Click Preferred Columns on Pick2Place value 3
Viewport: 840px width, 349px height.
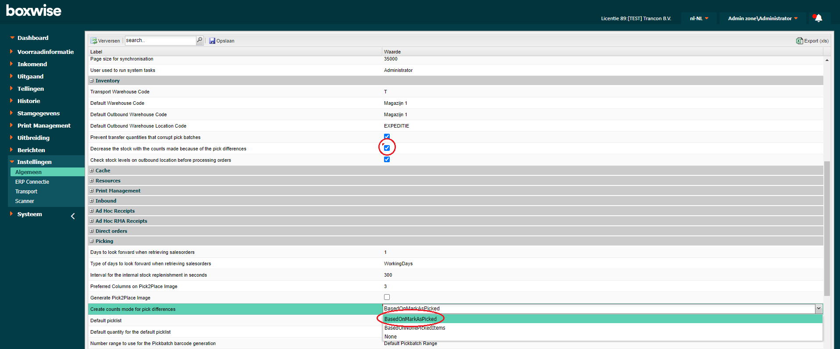[385, 286]
